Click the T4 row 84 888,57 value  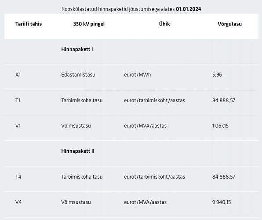(224, 177)
